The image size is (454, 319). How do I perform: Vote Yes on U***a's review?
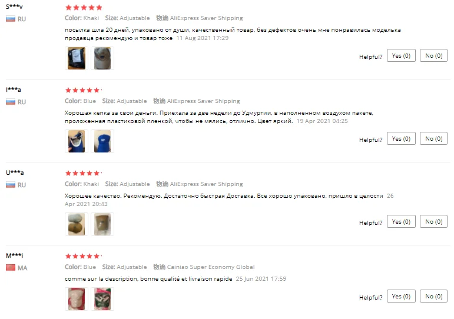point(401,221)
